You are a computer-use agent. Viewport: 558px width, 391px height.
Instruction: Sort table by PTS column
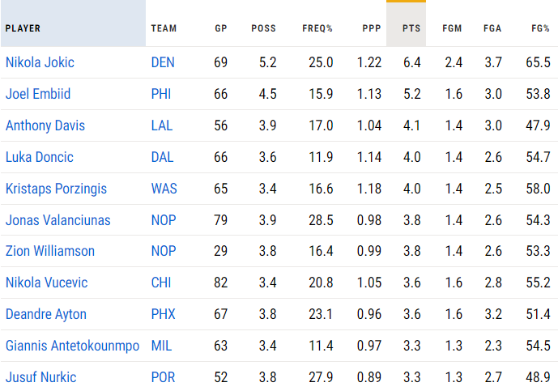click(x=411, y=28)
